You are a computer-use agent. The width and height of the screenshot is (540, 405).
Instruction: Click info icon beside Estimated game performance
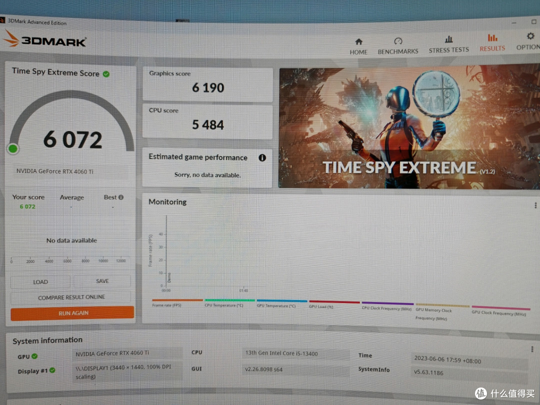coord(262,157)
